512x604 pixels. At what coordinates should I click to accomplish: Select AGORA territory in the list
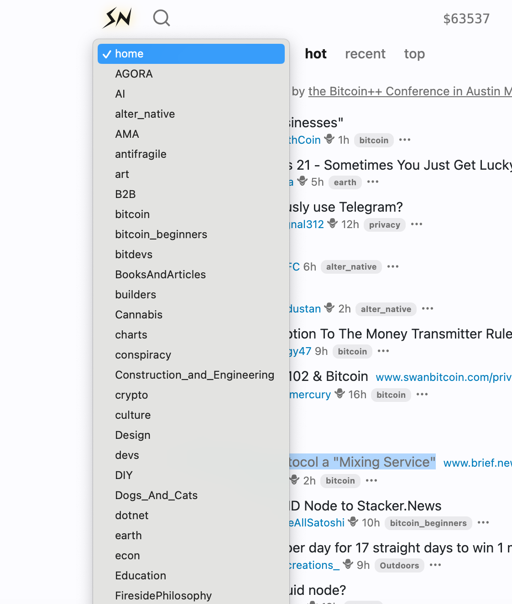pos(134,74)
